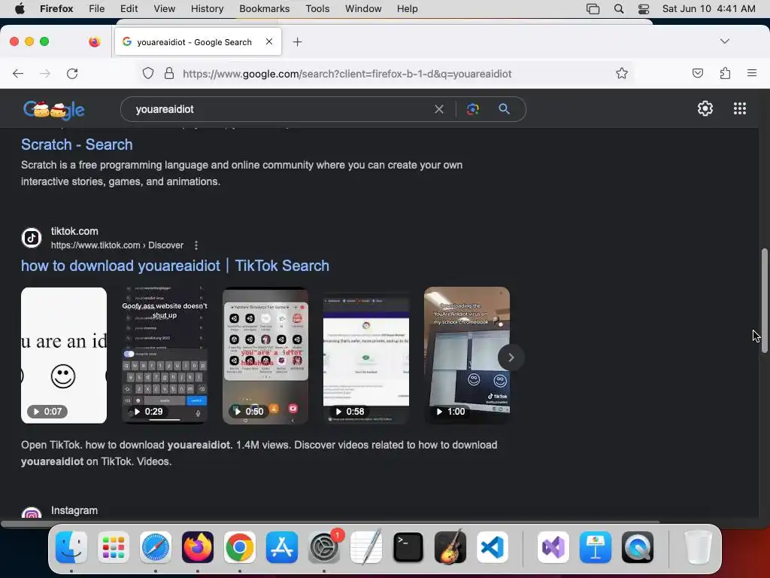Open the Edit menu

point(129,9)
